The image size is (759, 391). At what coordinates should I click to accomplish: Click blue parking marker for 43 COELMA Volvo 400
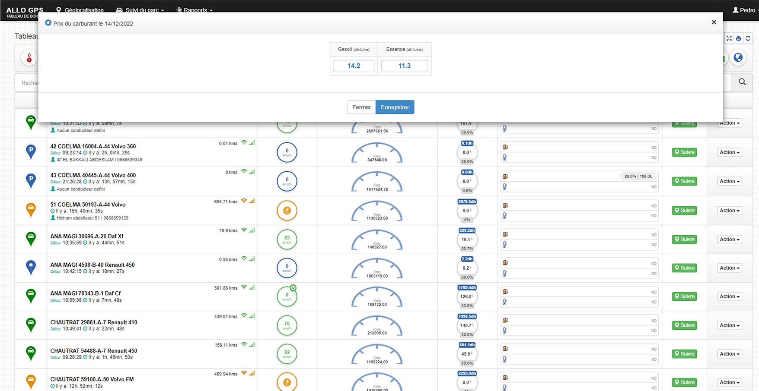pyautogui.click(x=31, y=180)
